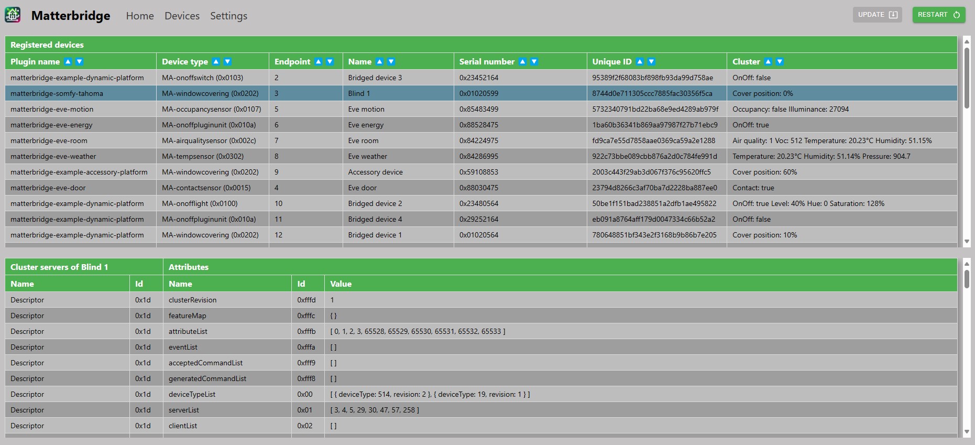Click the eventList attribute row
The width and height of the screenshot is (975, 445).
[x=481, y=347]
